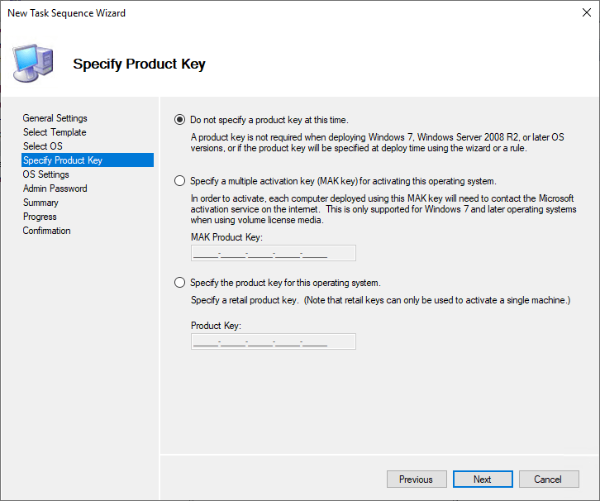The height and width of the screenshot is (501, 600).
Task: Select 'Do not specify a product key' option
Action: [x=180, y=119]
